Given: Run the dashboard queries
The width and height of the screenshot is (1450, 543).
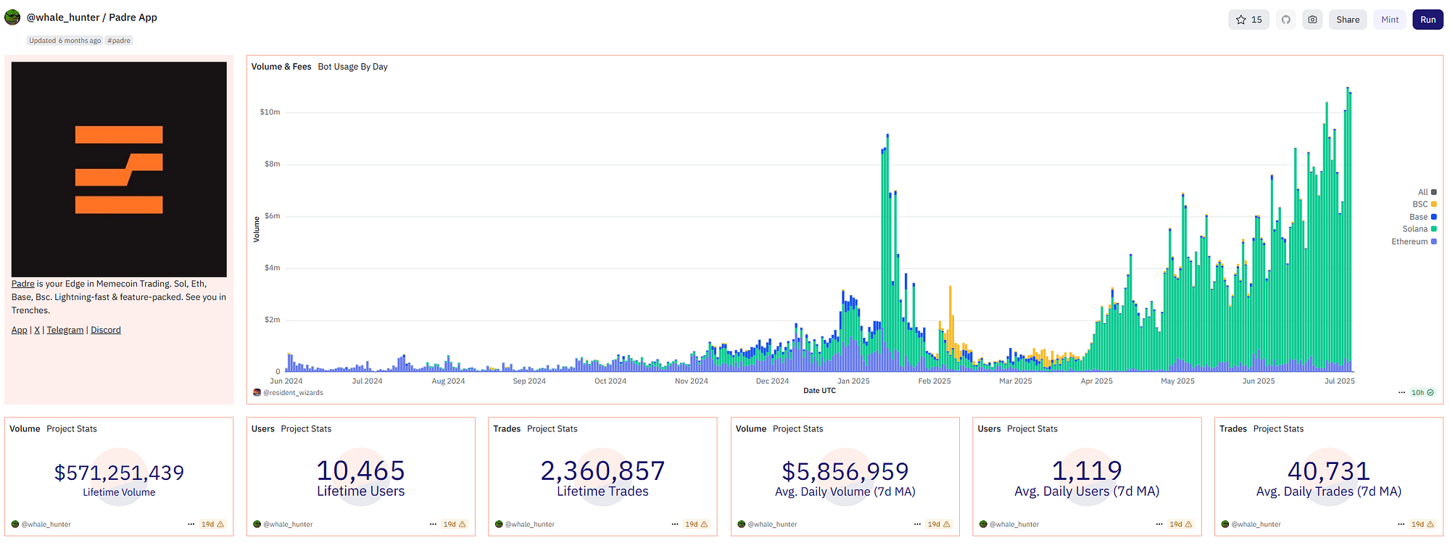Looking at the screenshot, I should [1428, 20].
